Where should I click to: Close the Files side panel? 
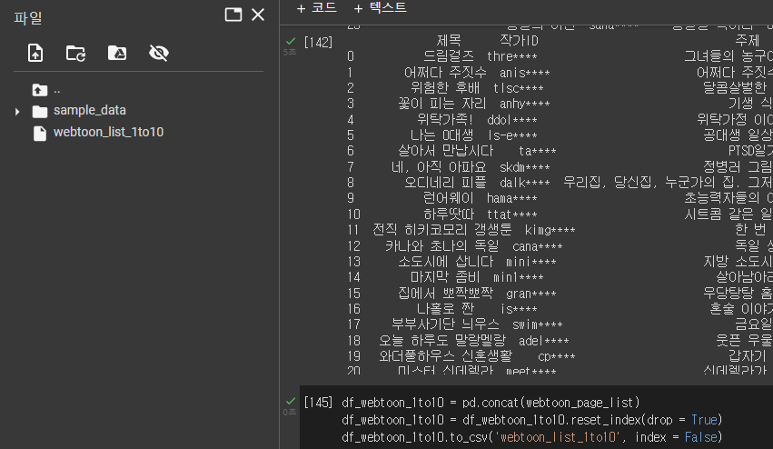click(x=258, y=15)
